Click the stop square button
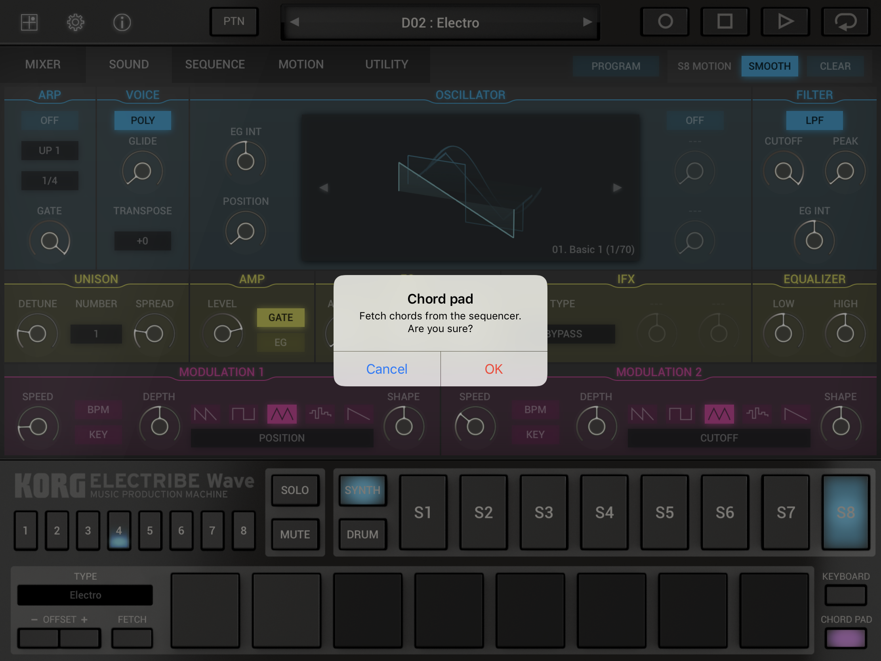The width and height of the screenshot is (881, 661). pyautogui.click(x=725, y=21)
